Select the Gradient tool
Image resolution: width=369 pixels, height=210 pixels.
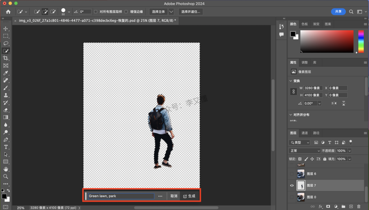click(6, 117)
